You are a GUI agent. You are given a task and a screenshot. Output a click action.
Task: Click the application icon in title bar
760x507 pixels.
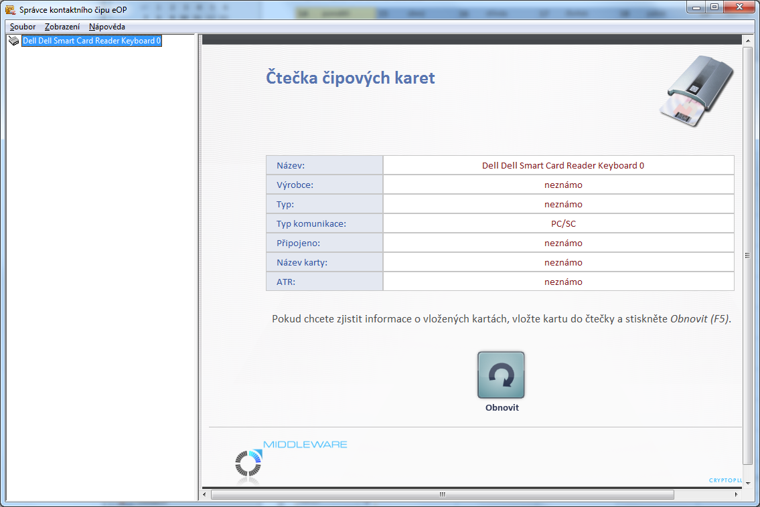(x=10, y=9)
